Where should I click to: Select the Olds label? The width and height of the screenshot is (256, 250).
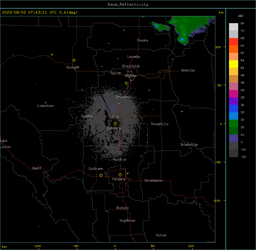click(x=115, y=117)
